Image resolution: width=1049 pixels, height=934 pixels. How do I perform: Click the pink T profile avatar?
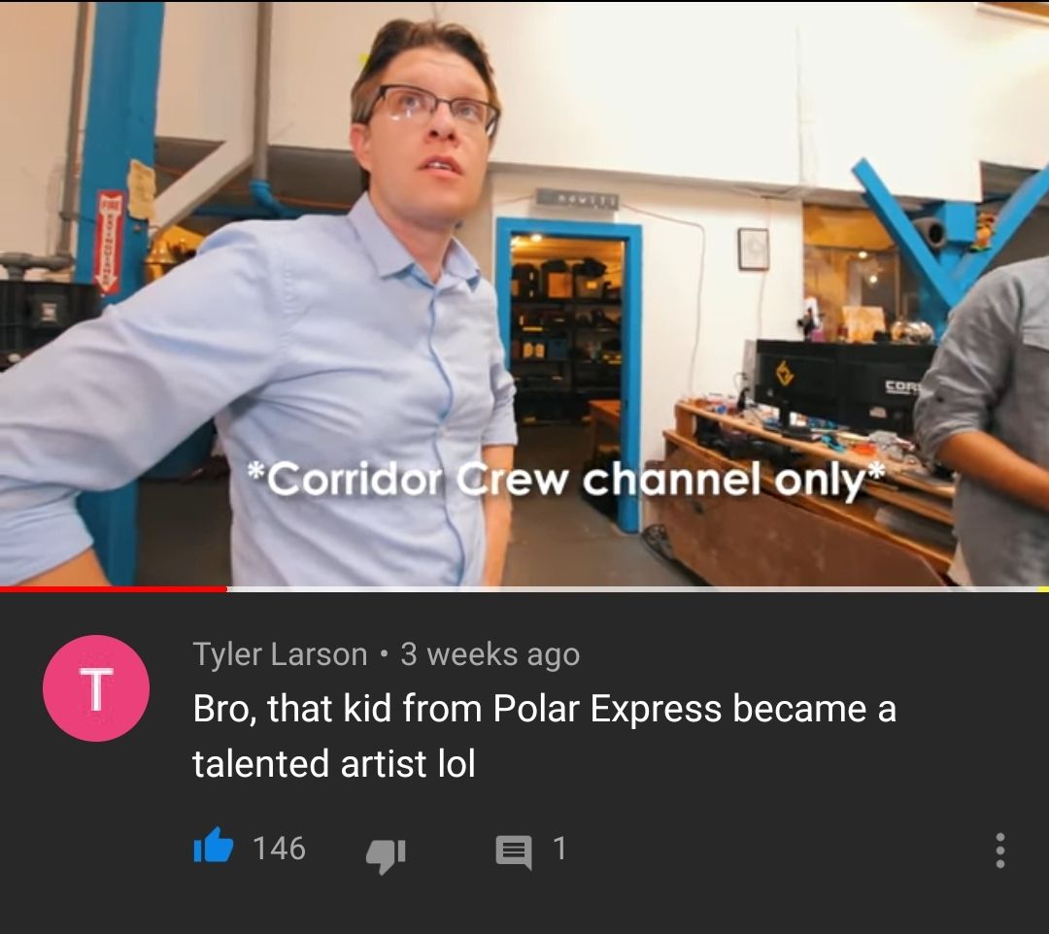point(96,688)
